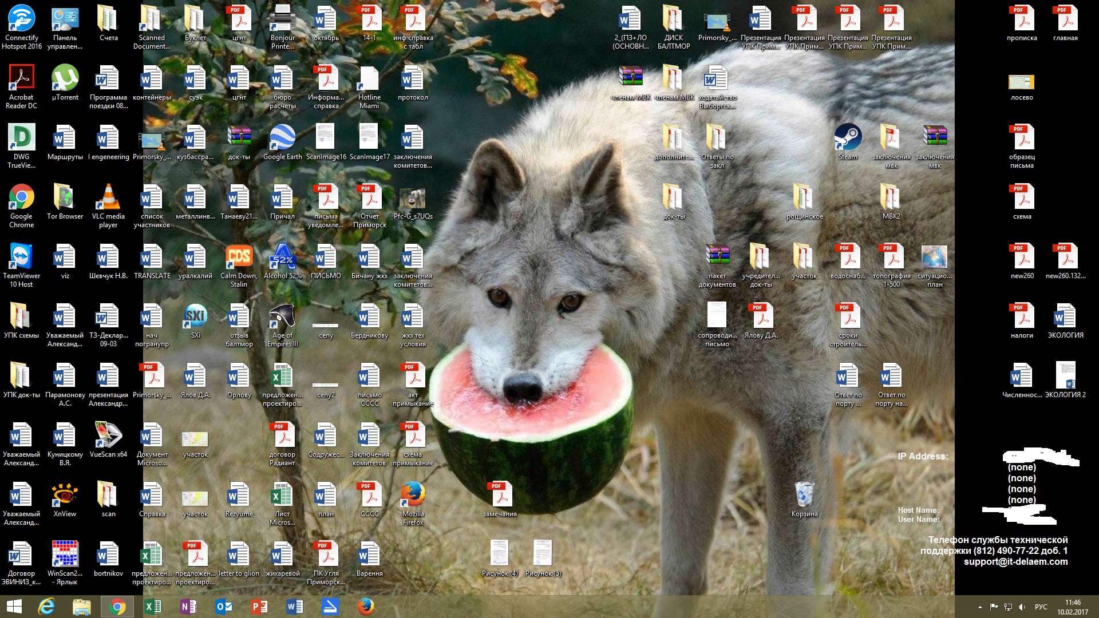
Task: Click Outlook icon in taskbar
Action: click(223, 607)
